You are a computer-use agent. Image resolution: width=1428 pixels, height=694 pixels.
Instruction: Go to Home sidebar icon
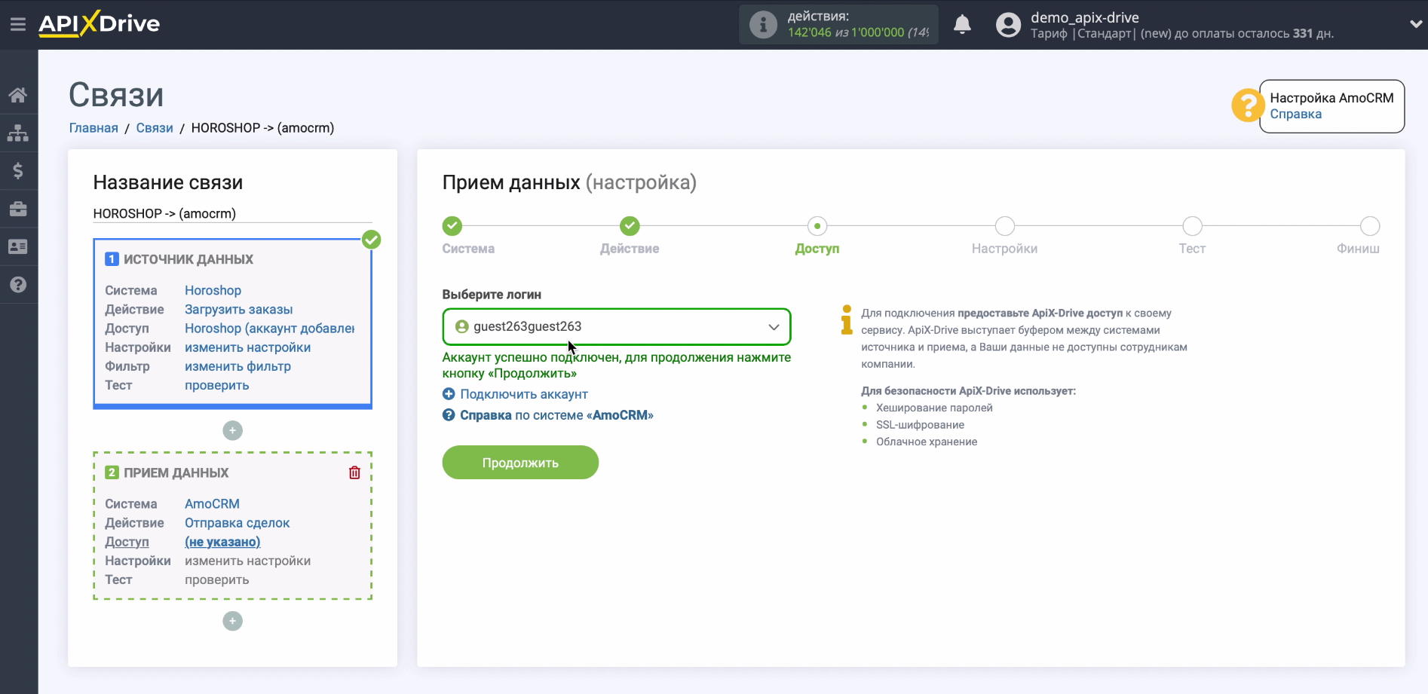tap(18, 95)
